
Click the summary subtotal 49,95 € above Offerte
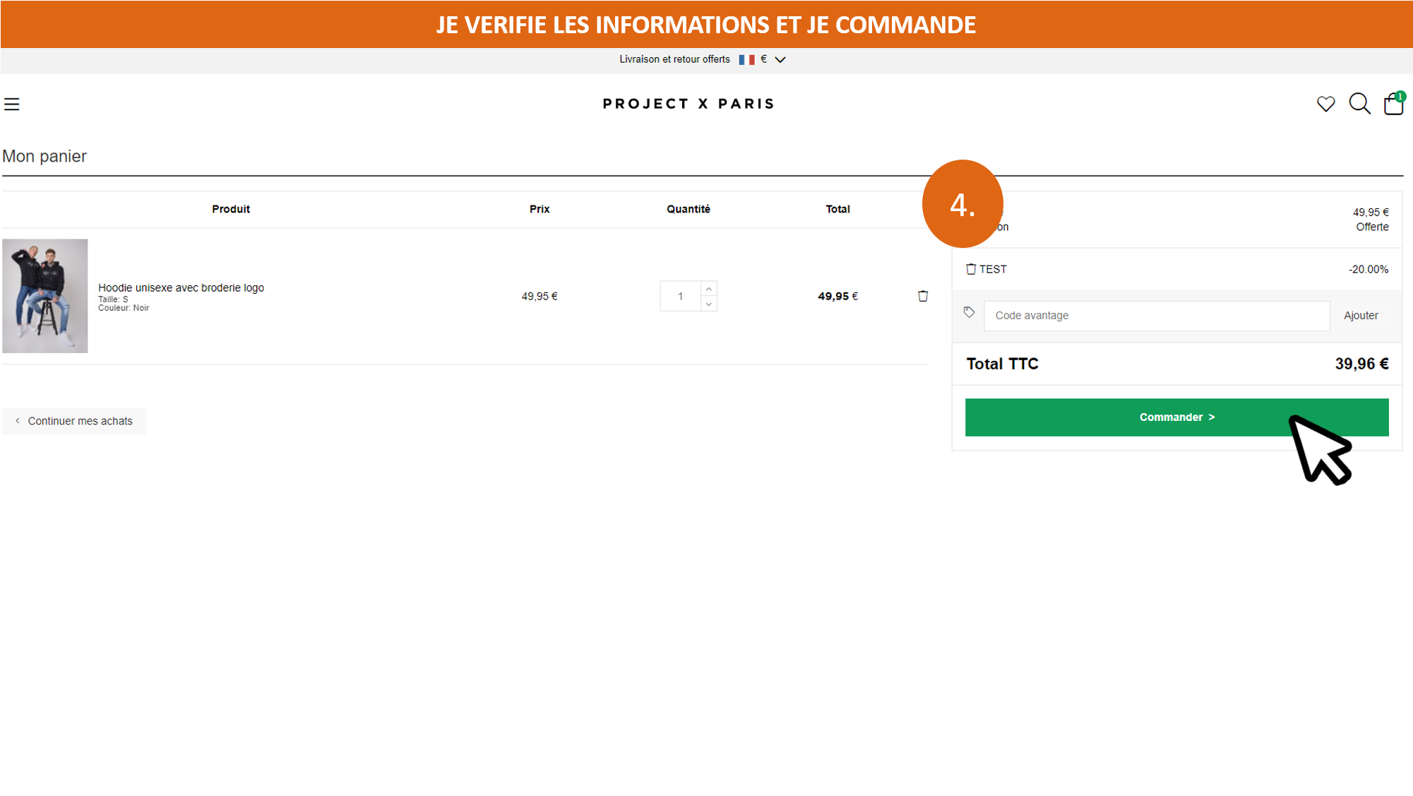1371,212
